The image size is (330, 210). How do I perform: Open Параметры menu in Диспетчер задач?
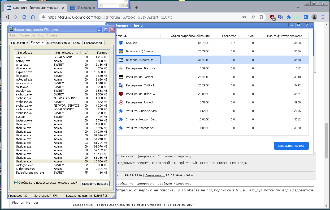click(x=27, y=35)
